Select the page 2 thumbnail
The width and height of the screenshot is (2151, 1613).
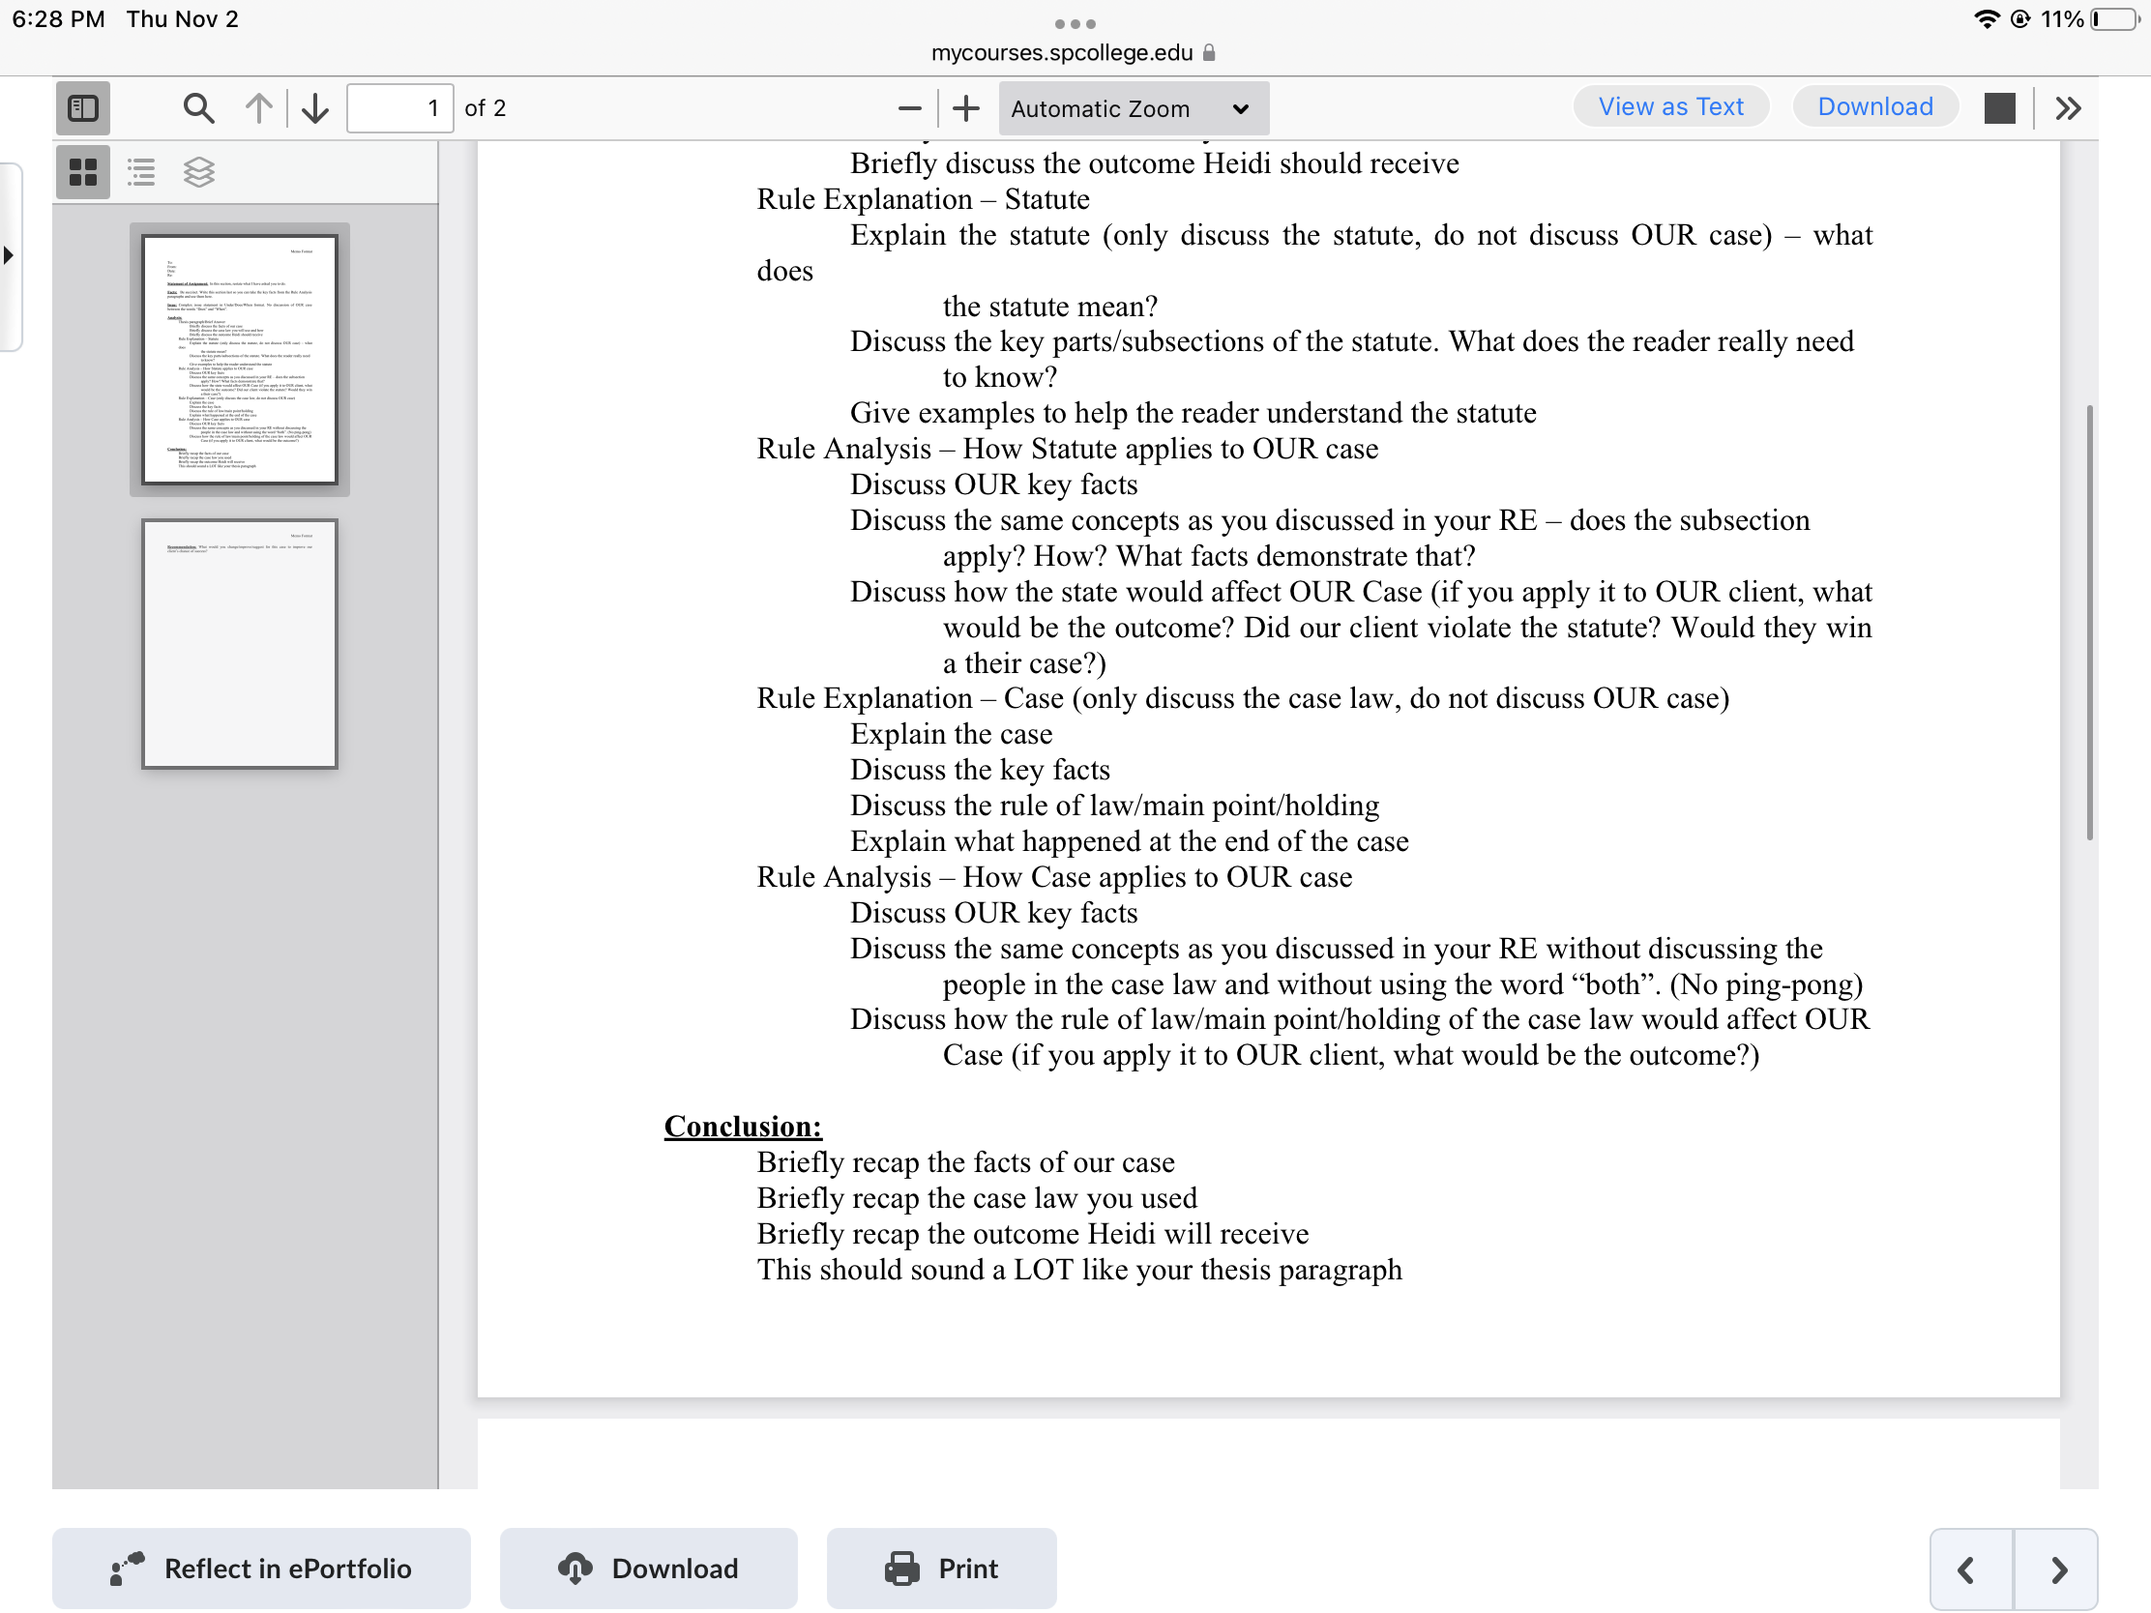(239, 644)
